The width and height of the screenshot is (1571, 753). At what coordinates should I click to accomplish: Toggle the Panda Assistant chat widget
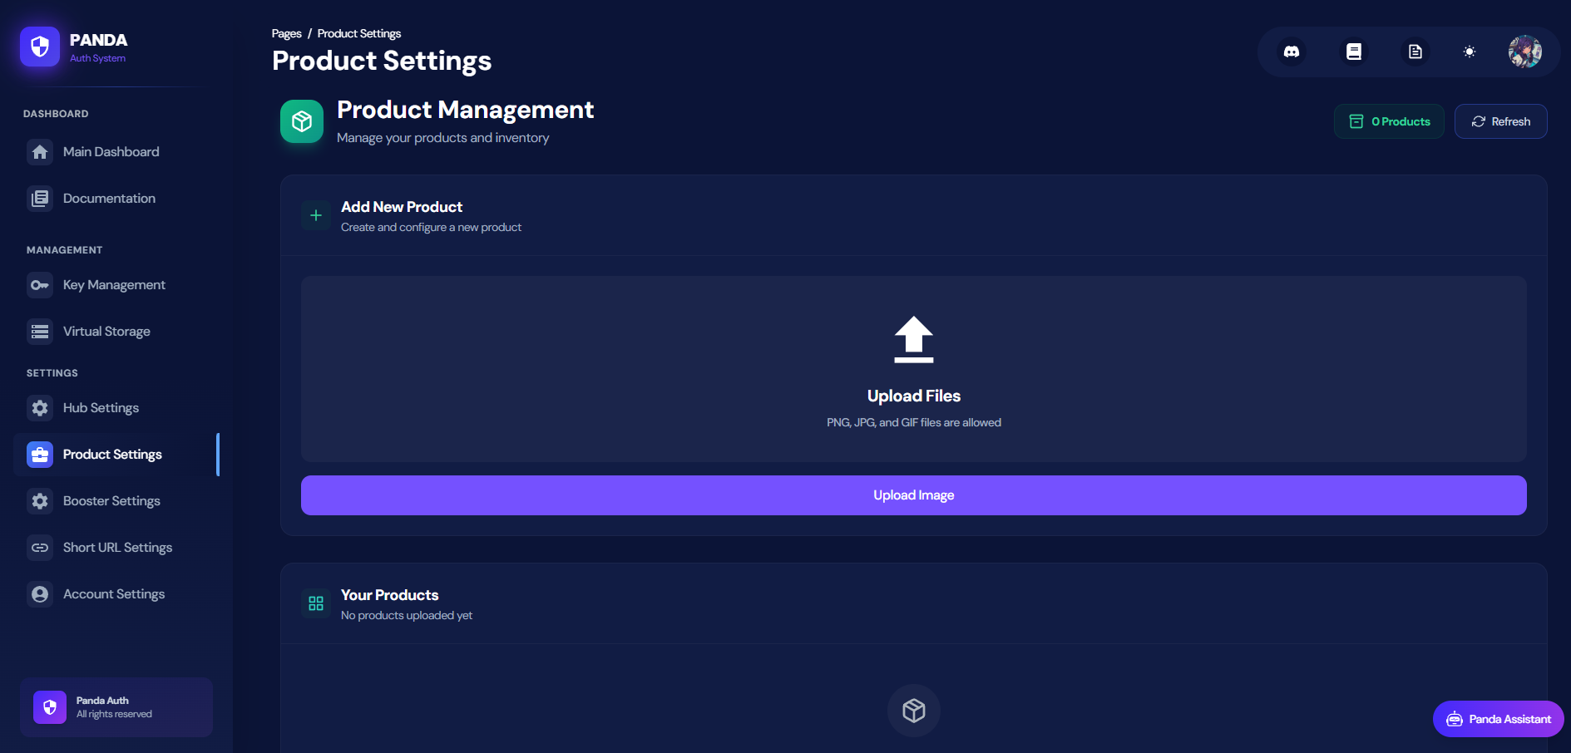(1496, 719)
